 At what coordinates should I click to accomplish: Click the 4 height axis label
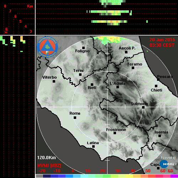point(26,26)
